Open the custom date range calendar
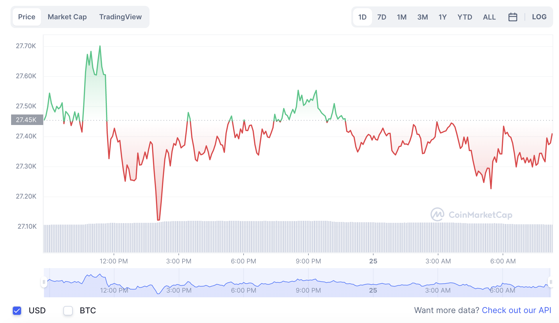 (513, 17)
